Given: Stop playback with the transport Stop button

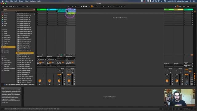Looking at the screenshot, I should click(84, 6).
